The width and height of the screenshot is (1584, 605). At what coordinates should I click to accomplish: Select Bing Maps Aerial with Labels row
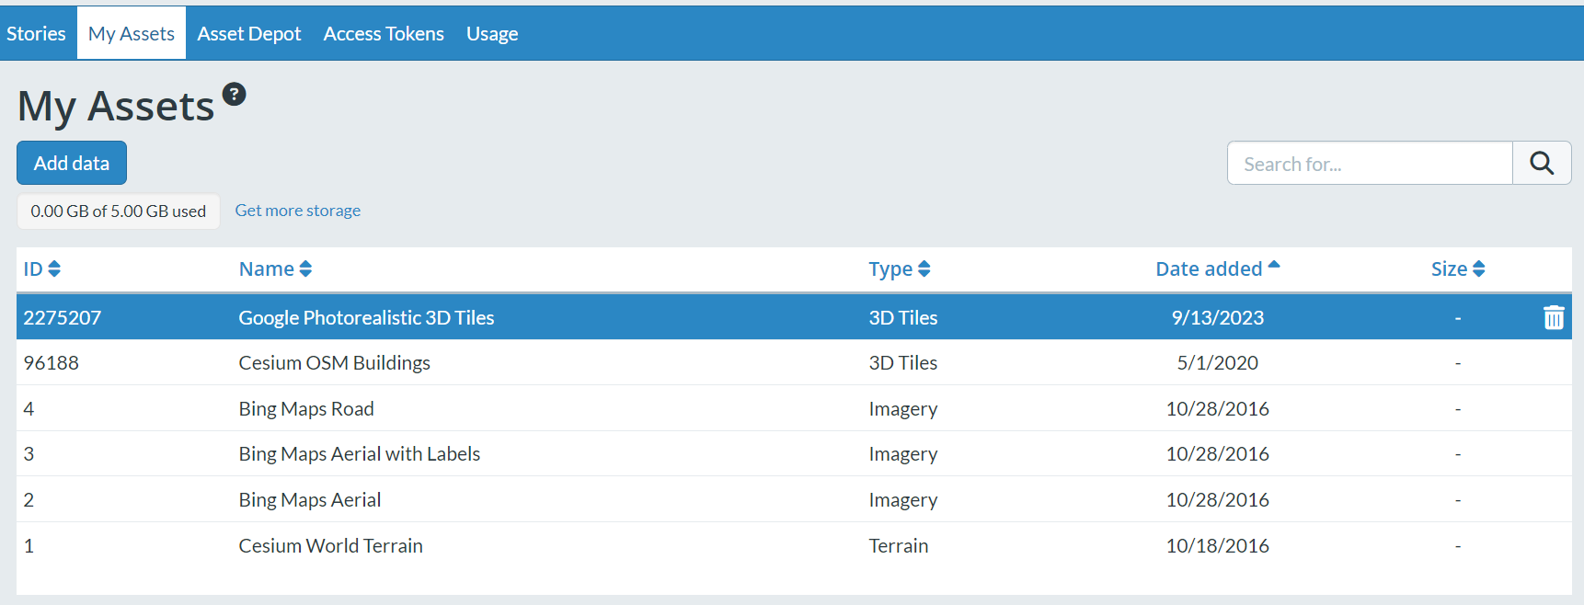pos(359,454)
